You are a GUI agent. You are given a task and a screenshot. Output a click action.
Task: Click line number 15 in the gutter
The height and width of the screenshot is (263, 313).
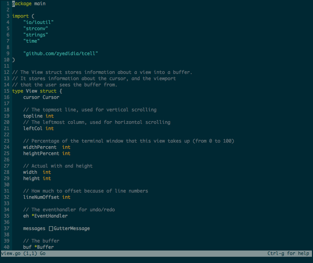pos(6,91)
